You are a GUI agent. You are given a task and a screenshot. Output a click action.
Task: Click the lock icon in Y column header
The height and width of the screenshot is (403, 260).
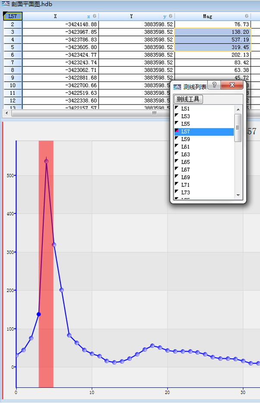[x=170, y=16]
